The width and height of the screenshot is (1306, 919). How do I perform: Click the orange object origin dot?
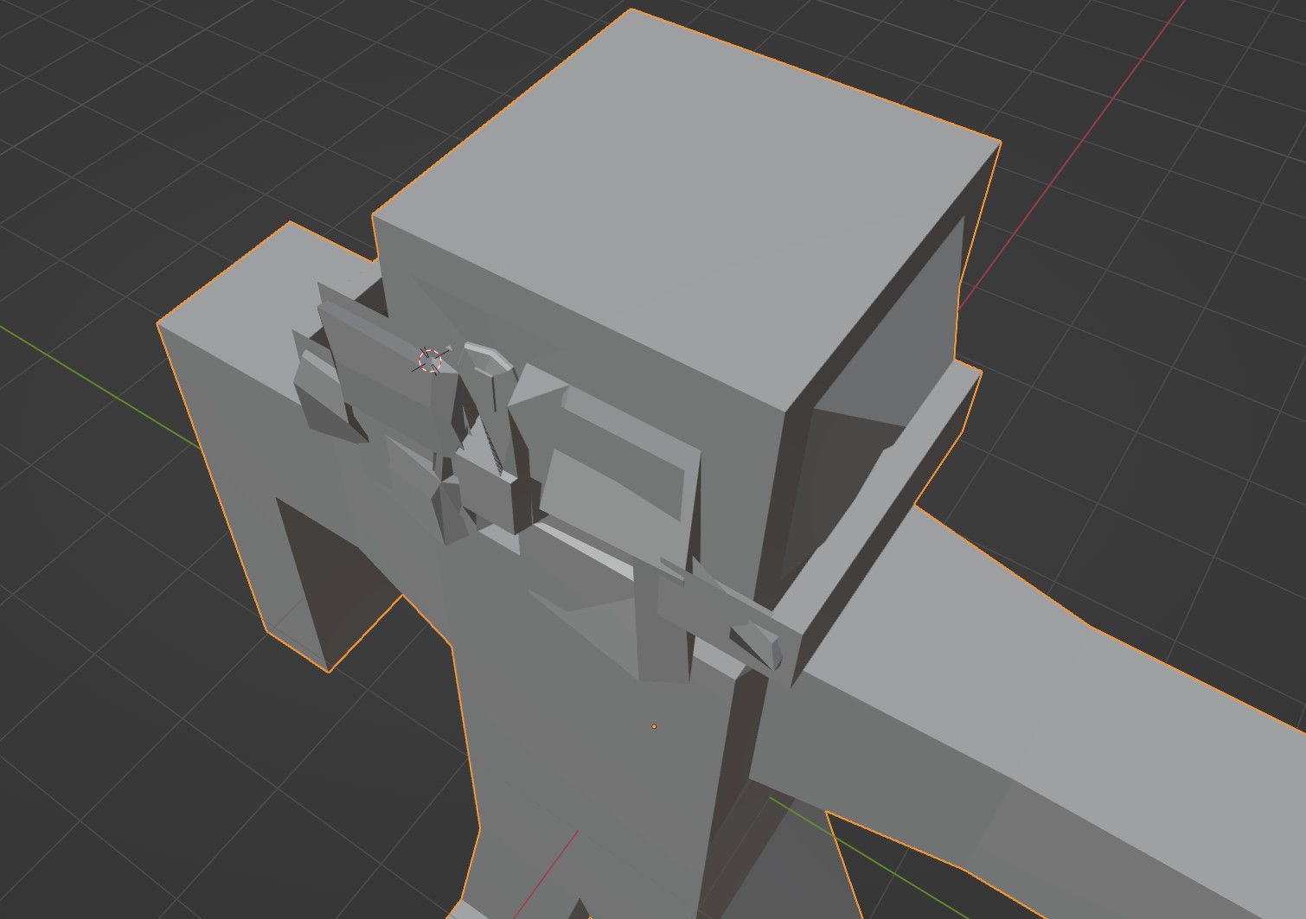tap(654, 726)
